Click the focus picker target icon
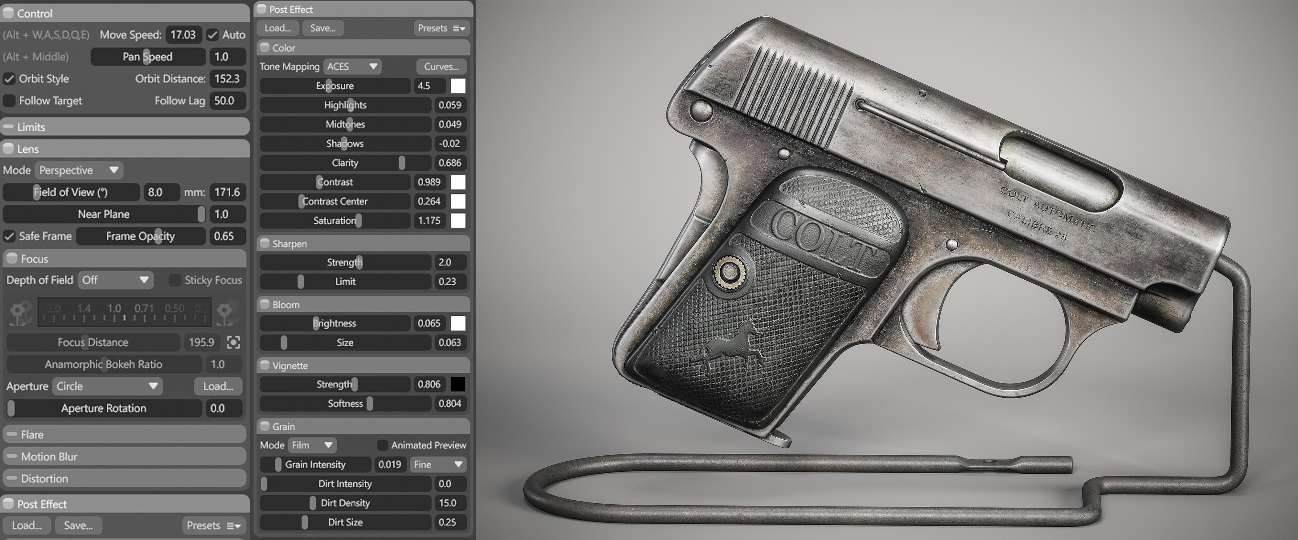The image size is (1298, 540). pyautogui.click(x=233, y=343)
